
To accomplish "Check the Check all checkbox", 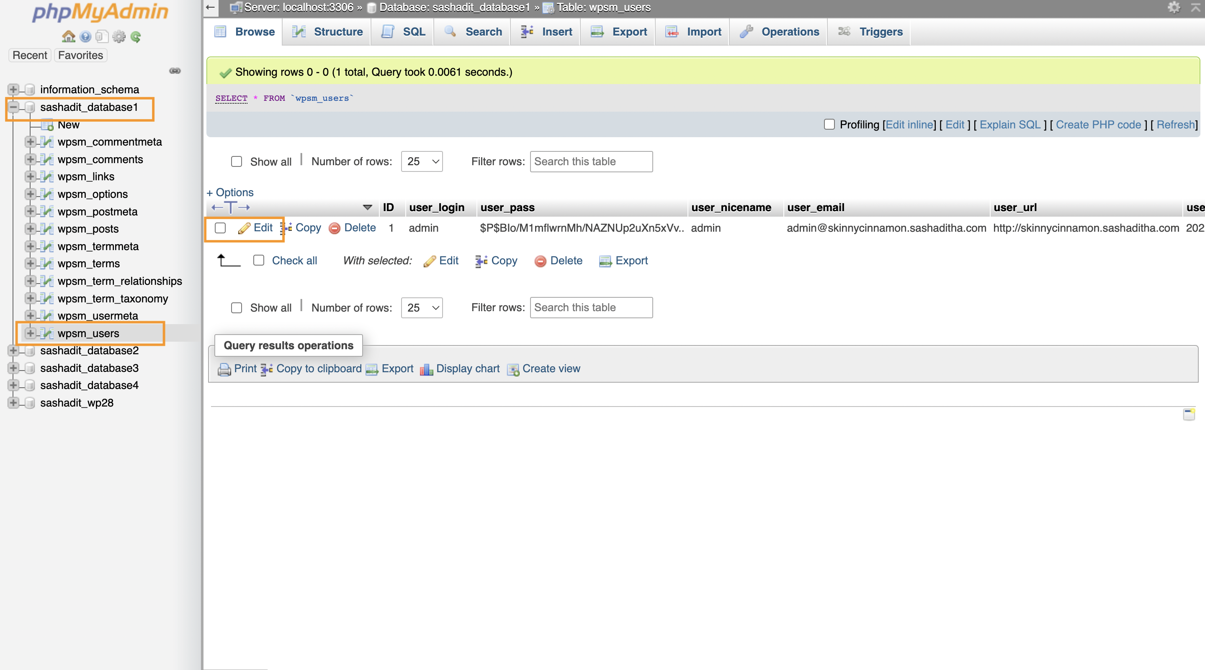I will (259, 260).
